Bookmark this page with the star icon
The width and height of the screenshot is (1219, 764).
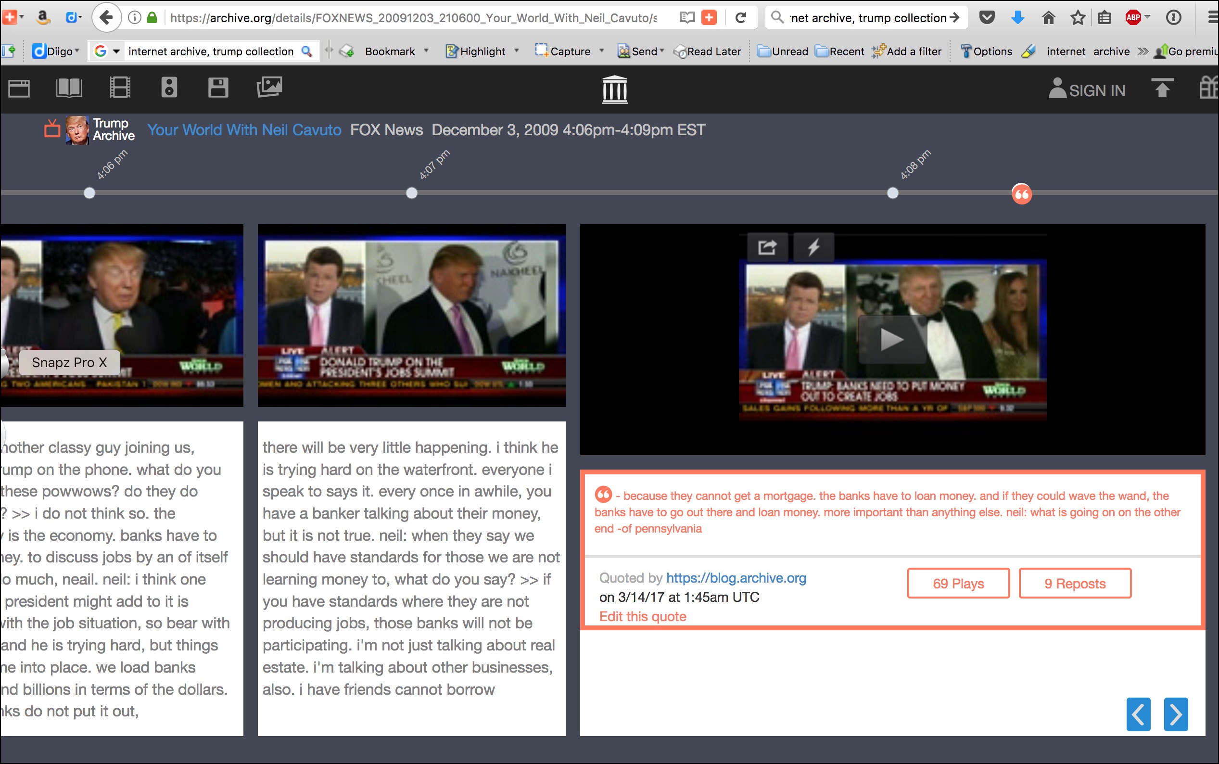(1078, 18)
